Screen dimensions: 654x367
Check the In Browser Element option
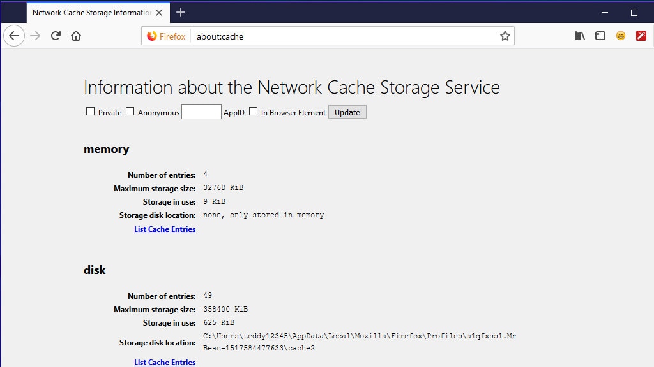(253, 112)
